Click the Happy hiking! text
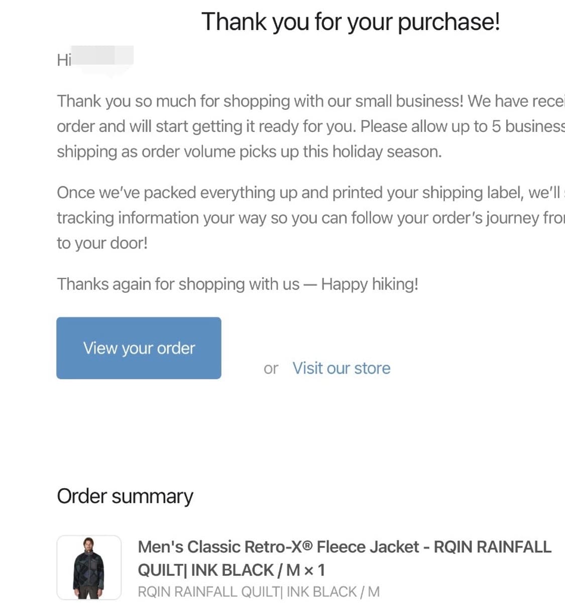The image size is (565, 614). click(x=369, y=284)
